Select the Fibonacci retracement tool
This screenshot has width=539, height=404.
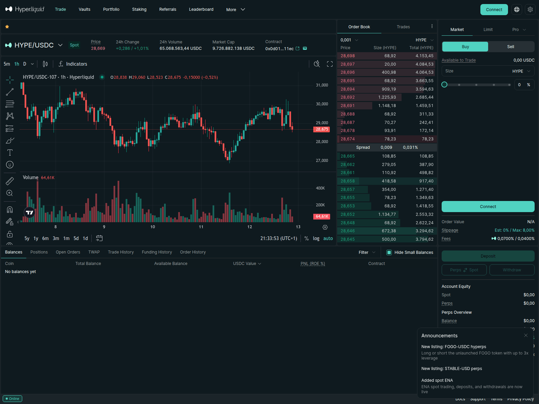[x=10, y=104]
